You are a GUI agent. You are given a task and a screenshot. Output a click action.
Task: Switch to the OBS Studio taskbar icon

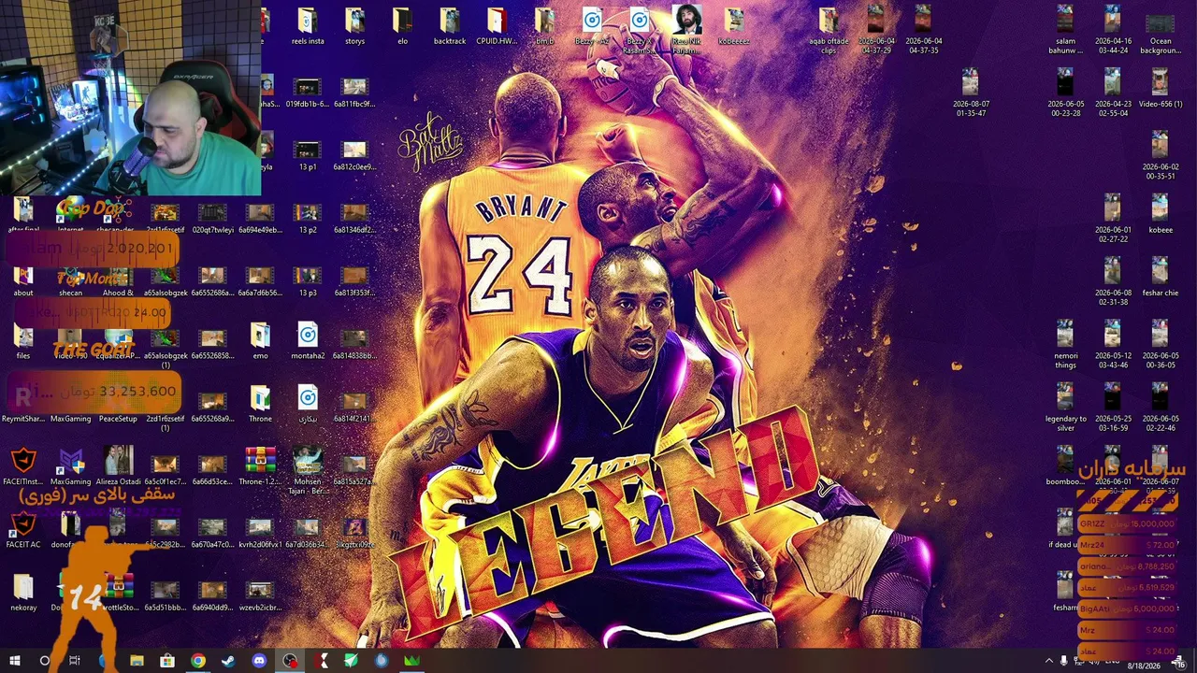291,661
